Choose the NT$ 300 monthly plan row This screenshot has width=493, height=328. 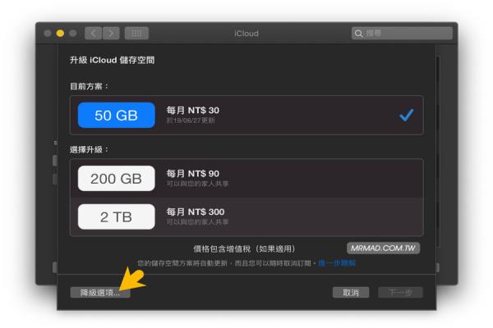(x=246, y=216)
